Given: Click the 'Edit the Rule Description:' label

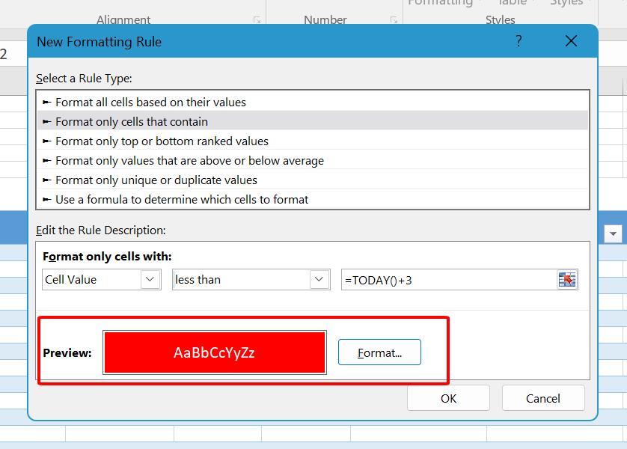Looking at the screenshot, I should 101,230.
